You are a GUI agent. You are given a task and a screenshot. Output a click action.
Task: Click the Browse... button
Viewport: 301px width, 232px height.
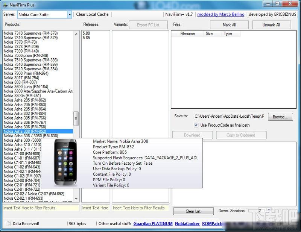coord(280,117)
